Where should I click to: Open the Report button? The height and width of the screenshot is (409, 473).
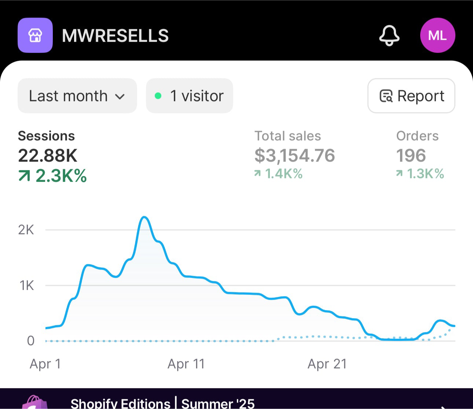click(x=411, y=96)
